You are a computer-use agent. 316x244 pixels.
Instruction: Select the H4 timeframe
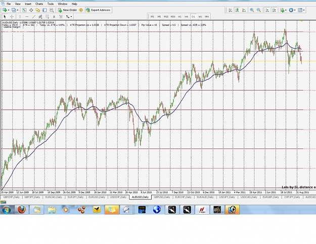coord(187,17)
